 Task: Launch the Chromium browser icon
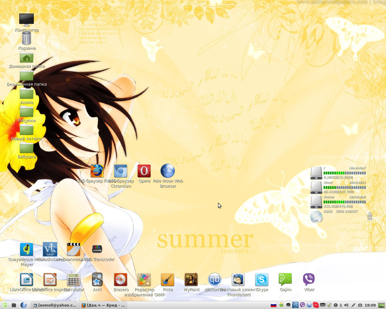121,171
